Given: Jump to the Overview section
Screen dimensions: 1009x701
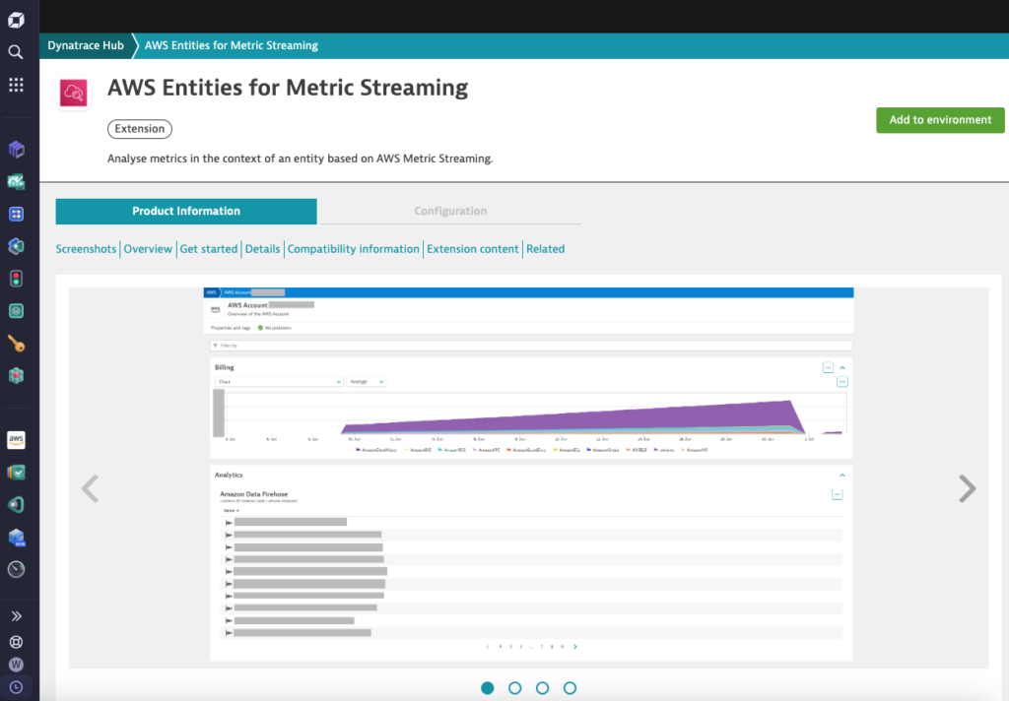Looking at the screenshot, I should (148, 249).
